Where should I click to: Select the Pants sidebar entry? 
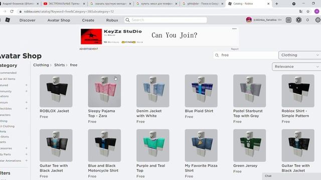click(3, 142)
